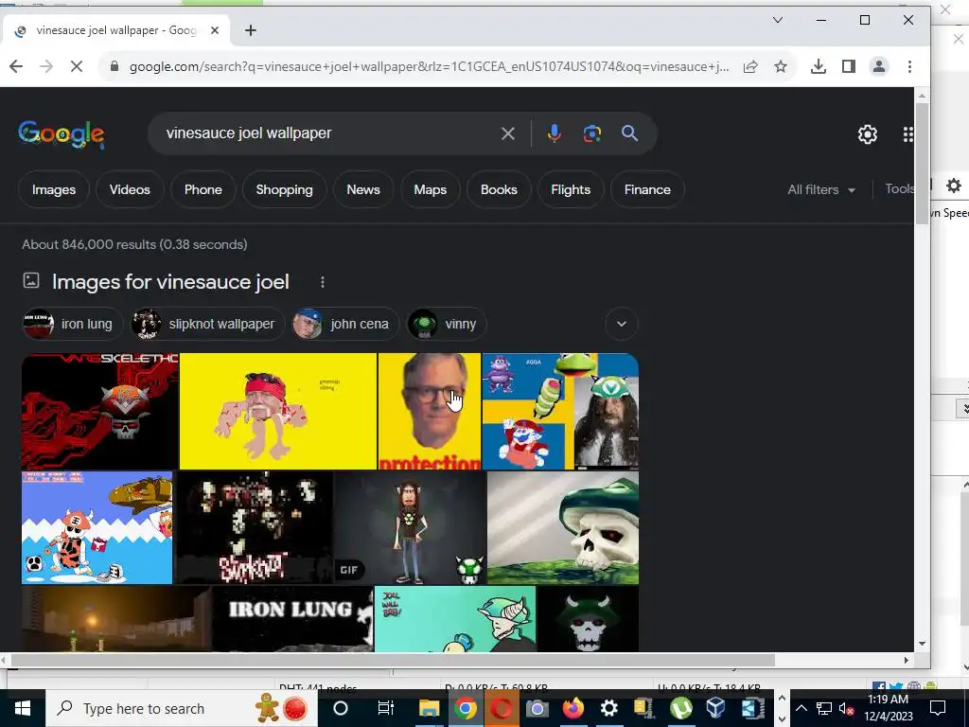Switch to the Maps filter

[431, 189]
